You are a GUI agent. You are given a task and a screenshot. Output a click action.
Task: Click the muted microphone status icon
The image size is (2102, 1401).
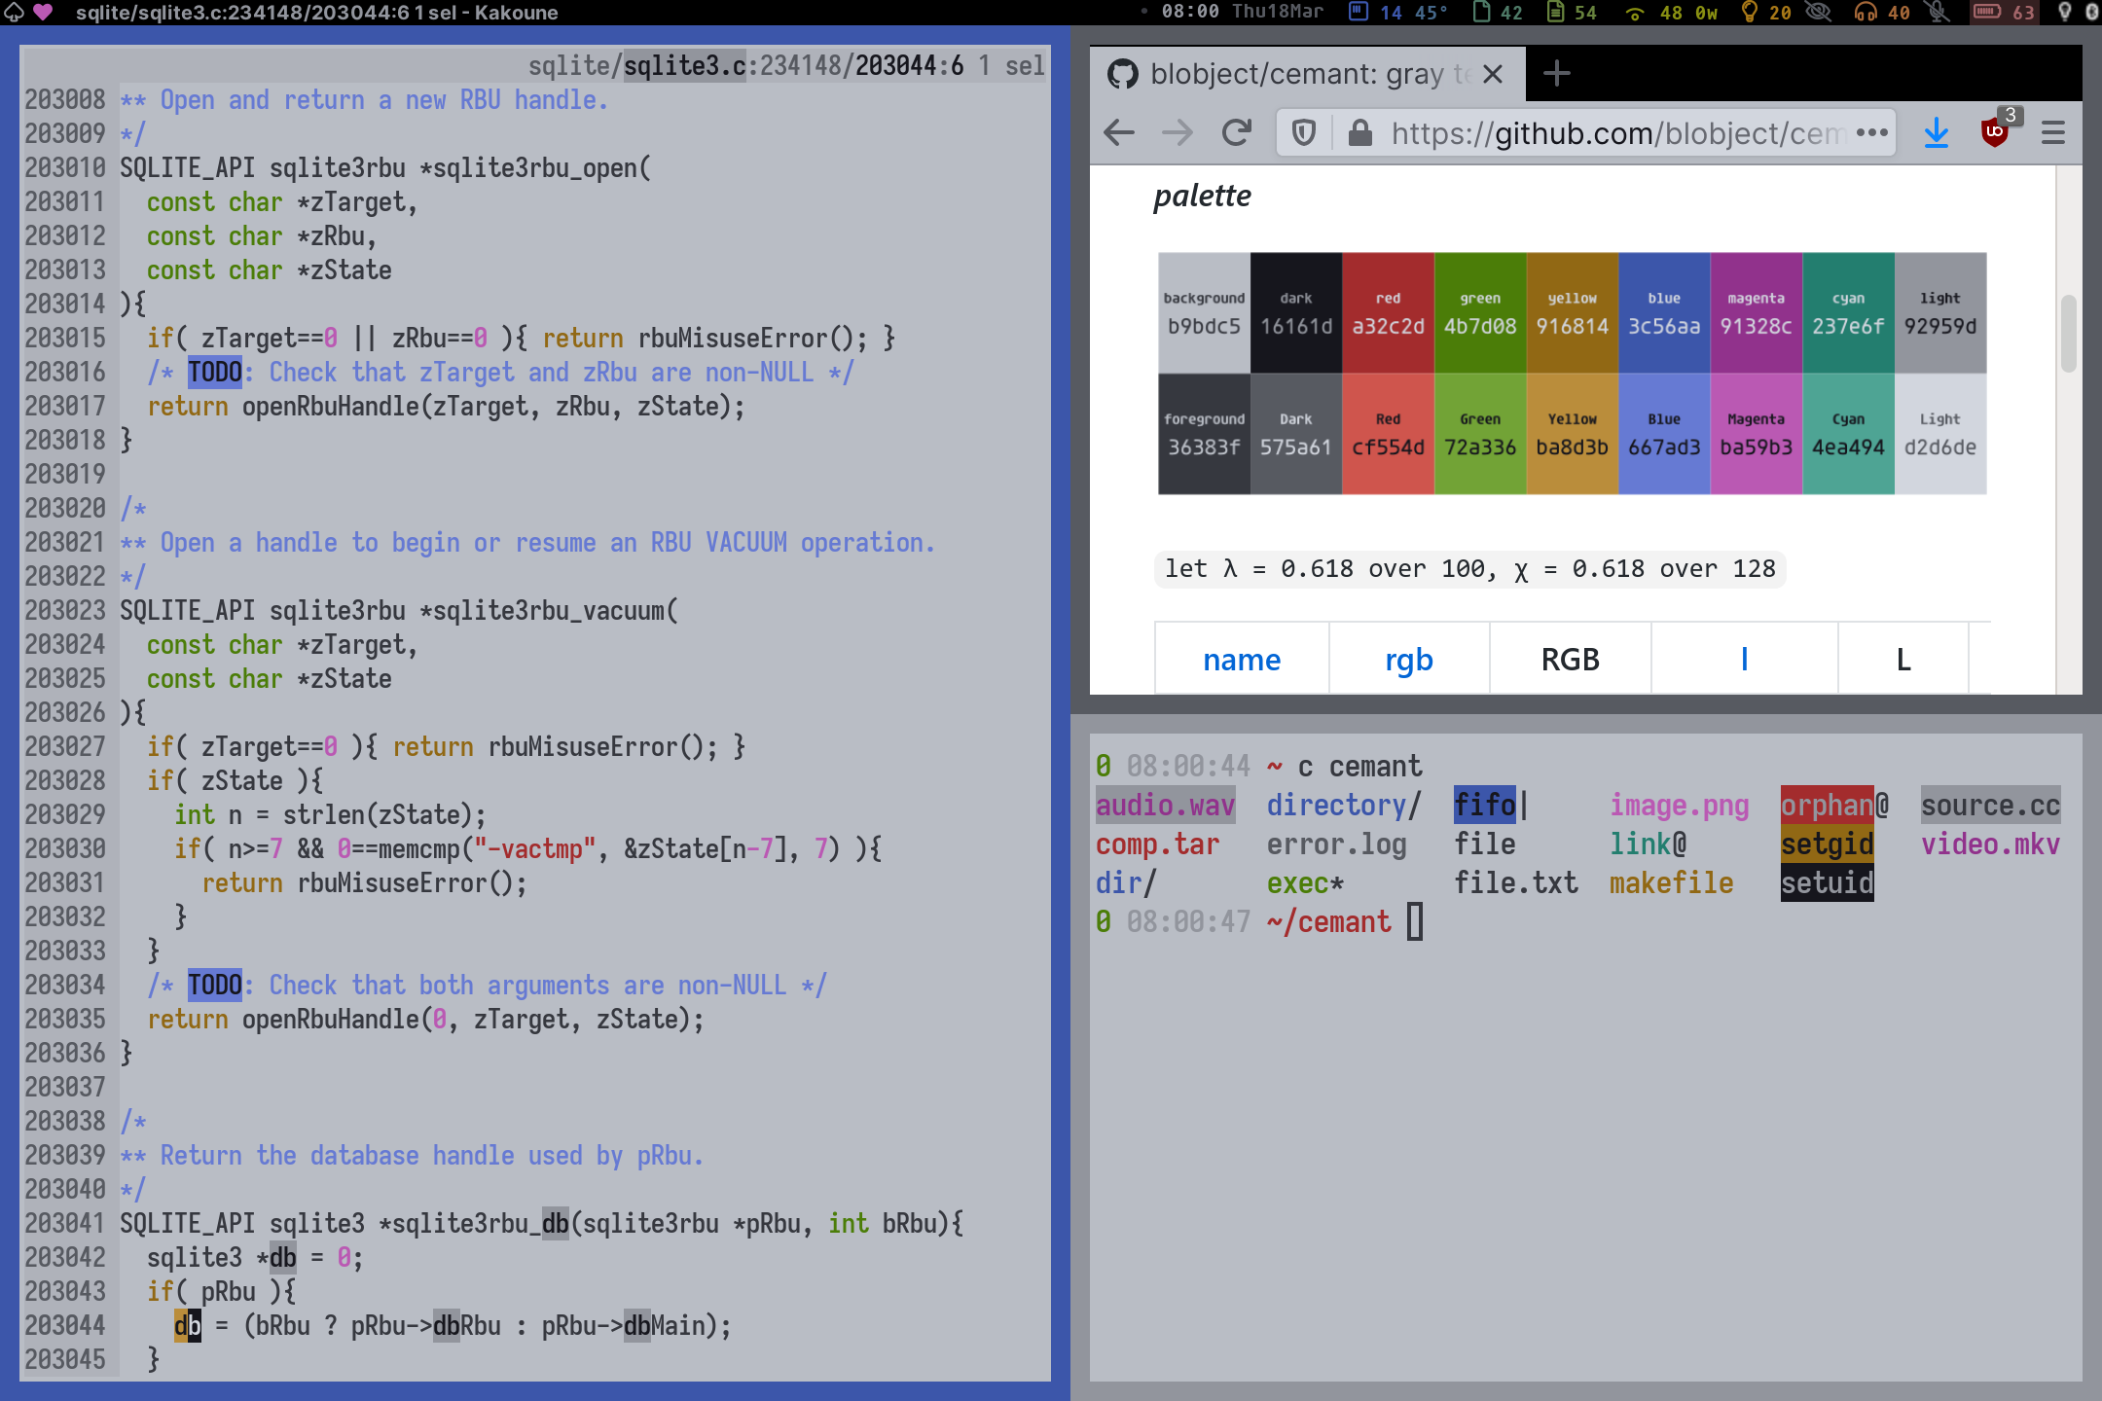pyautogui.click(x=1938, y=12)
